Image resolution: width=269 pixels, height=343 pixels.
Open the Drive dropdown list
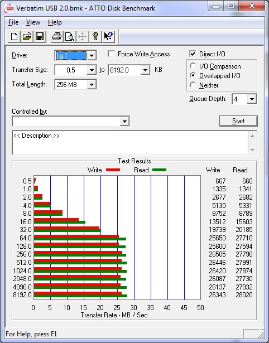point(92,56)
